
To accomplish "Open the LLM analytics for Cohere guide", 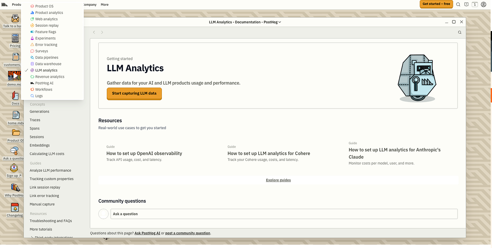I will coord(269,153).
